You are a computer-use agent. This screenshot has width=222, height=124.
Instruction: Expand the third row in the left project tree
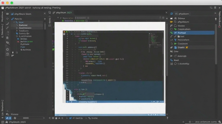pyautogui.click(x=17, y=28)
